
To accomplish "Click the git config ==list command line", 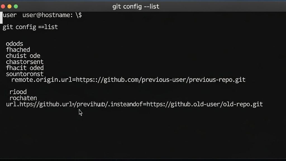I will click(30, 27).
